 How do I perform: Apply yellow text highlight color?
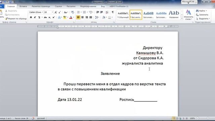coord(65,17)
